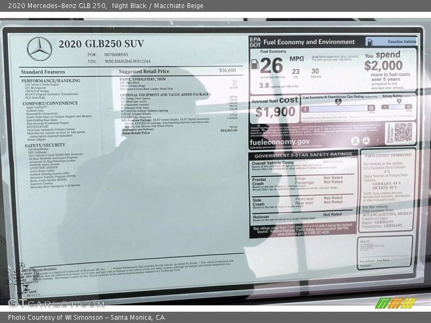Click the GOVERNMENT 5-STAR SAFETY RATINGS header
Screen dimensions: 431x323
303,155
